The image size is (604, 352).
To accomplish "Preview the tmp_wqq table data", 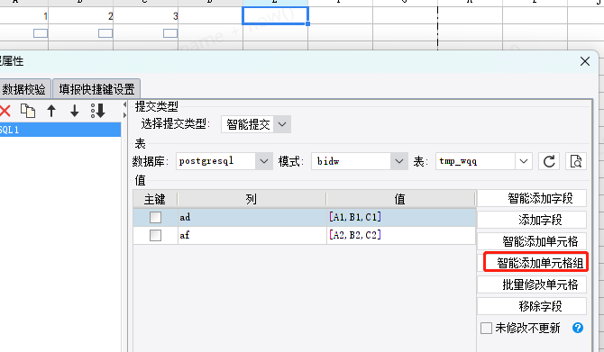I will [x=576, y=161].
